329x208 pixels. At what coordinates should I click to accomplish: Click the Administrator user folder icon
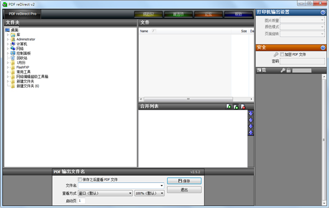point(13,40)
